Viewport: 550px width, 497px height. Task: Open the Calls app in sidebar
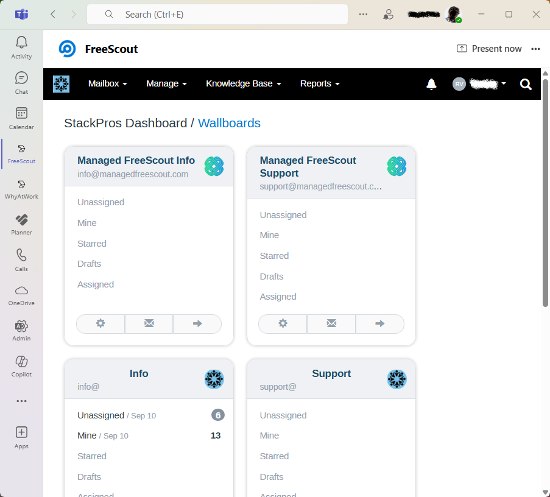tap(21, 259)
